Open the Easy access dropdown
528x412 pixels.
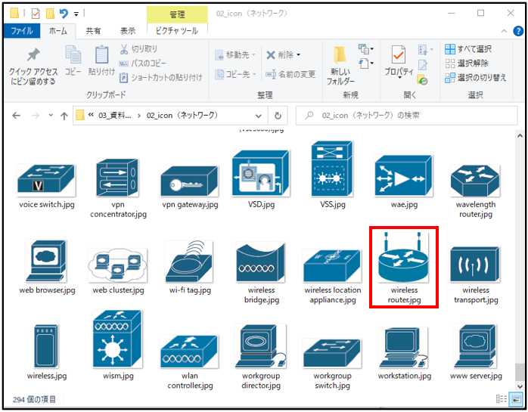pos(366,64)
